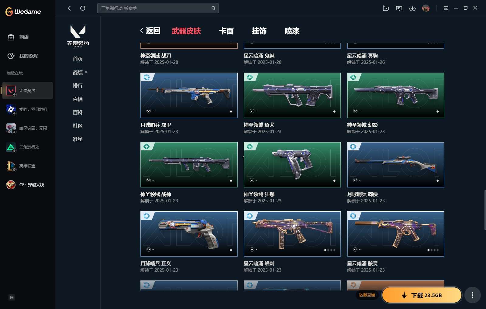Click the refresh page icon

83,8
